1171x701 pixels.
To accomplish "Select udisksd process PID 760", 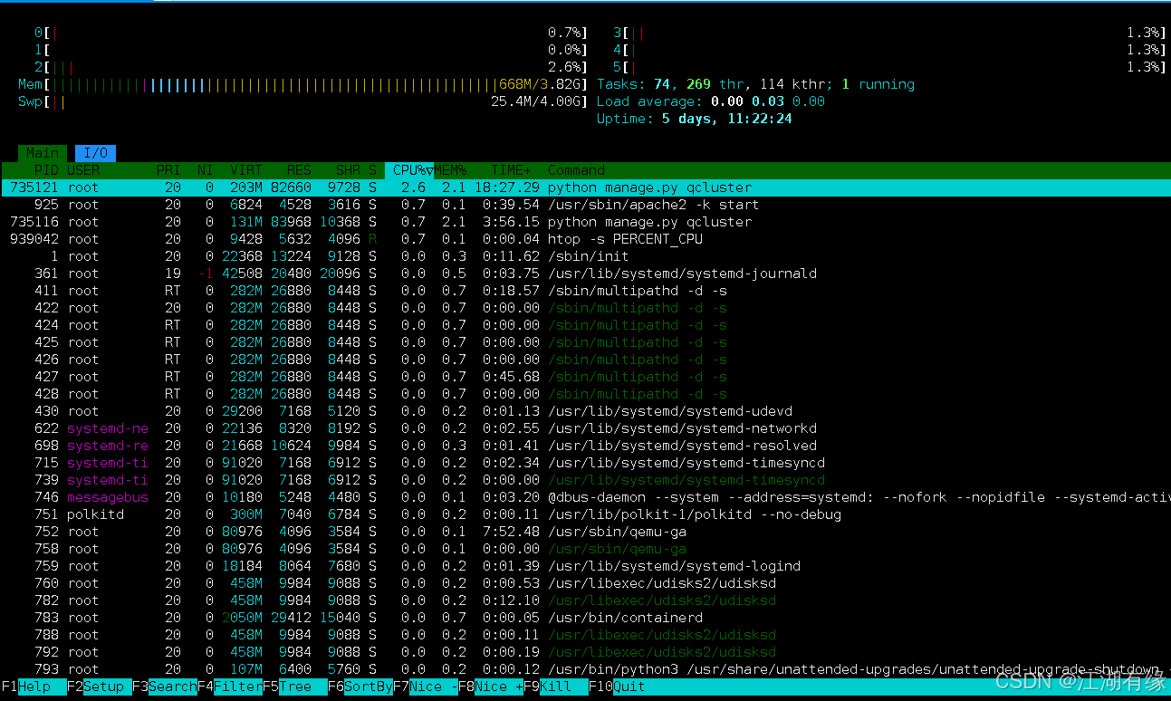I will coord(585,583).
